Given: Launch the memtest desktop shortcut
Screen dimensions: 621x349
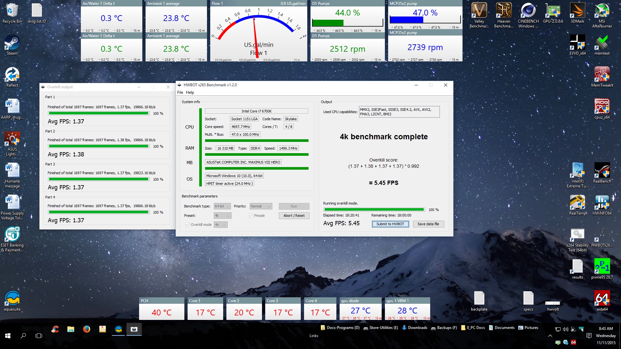Looking at the screenshot, I should (602, 45).
